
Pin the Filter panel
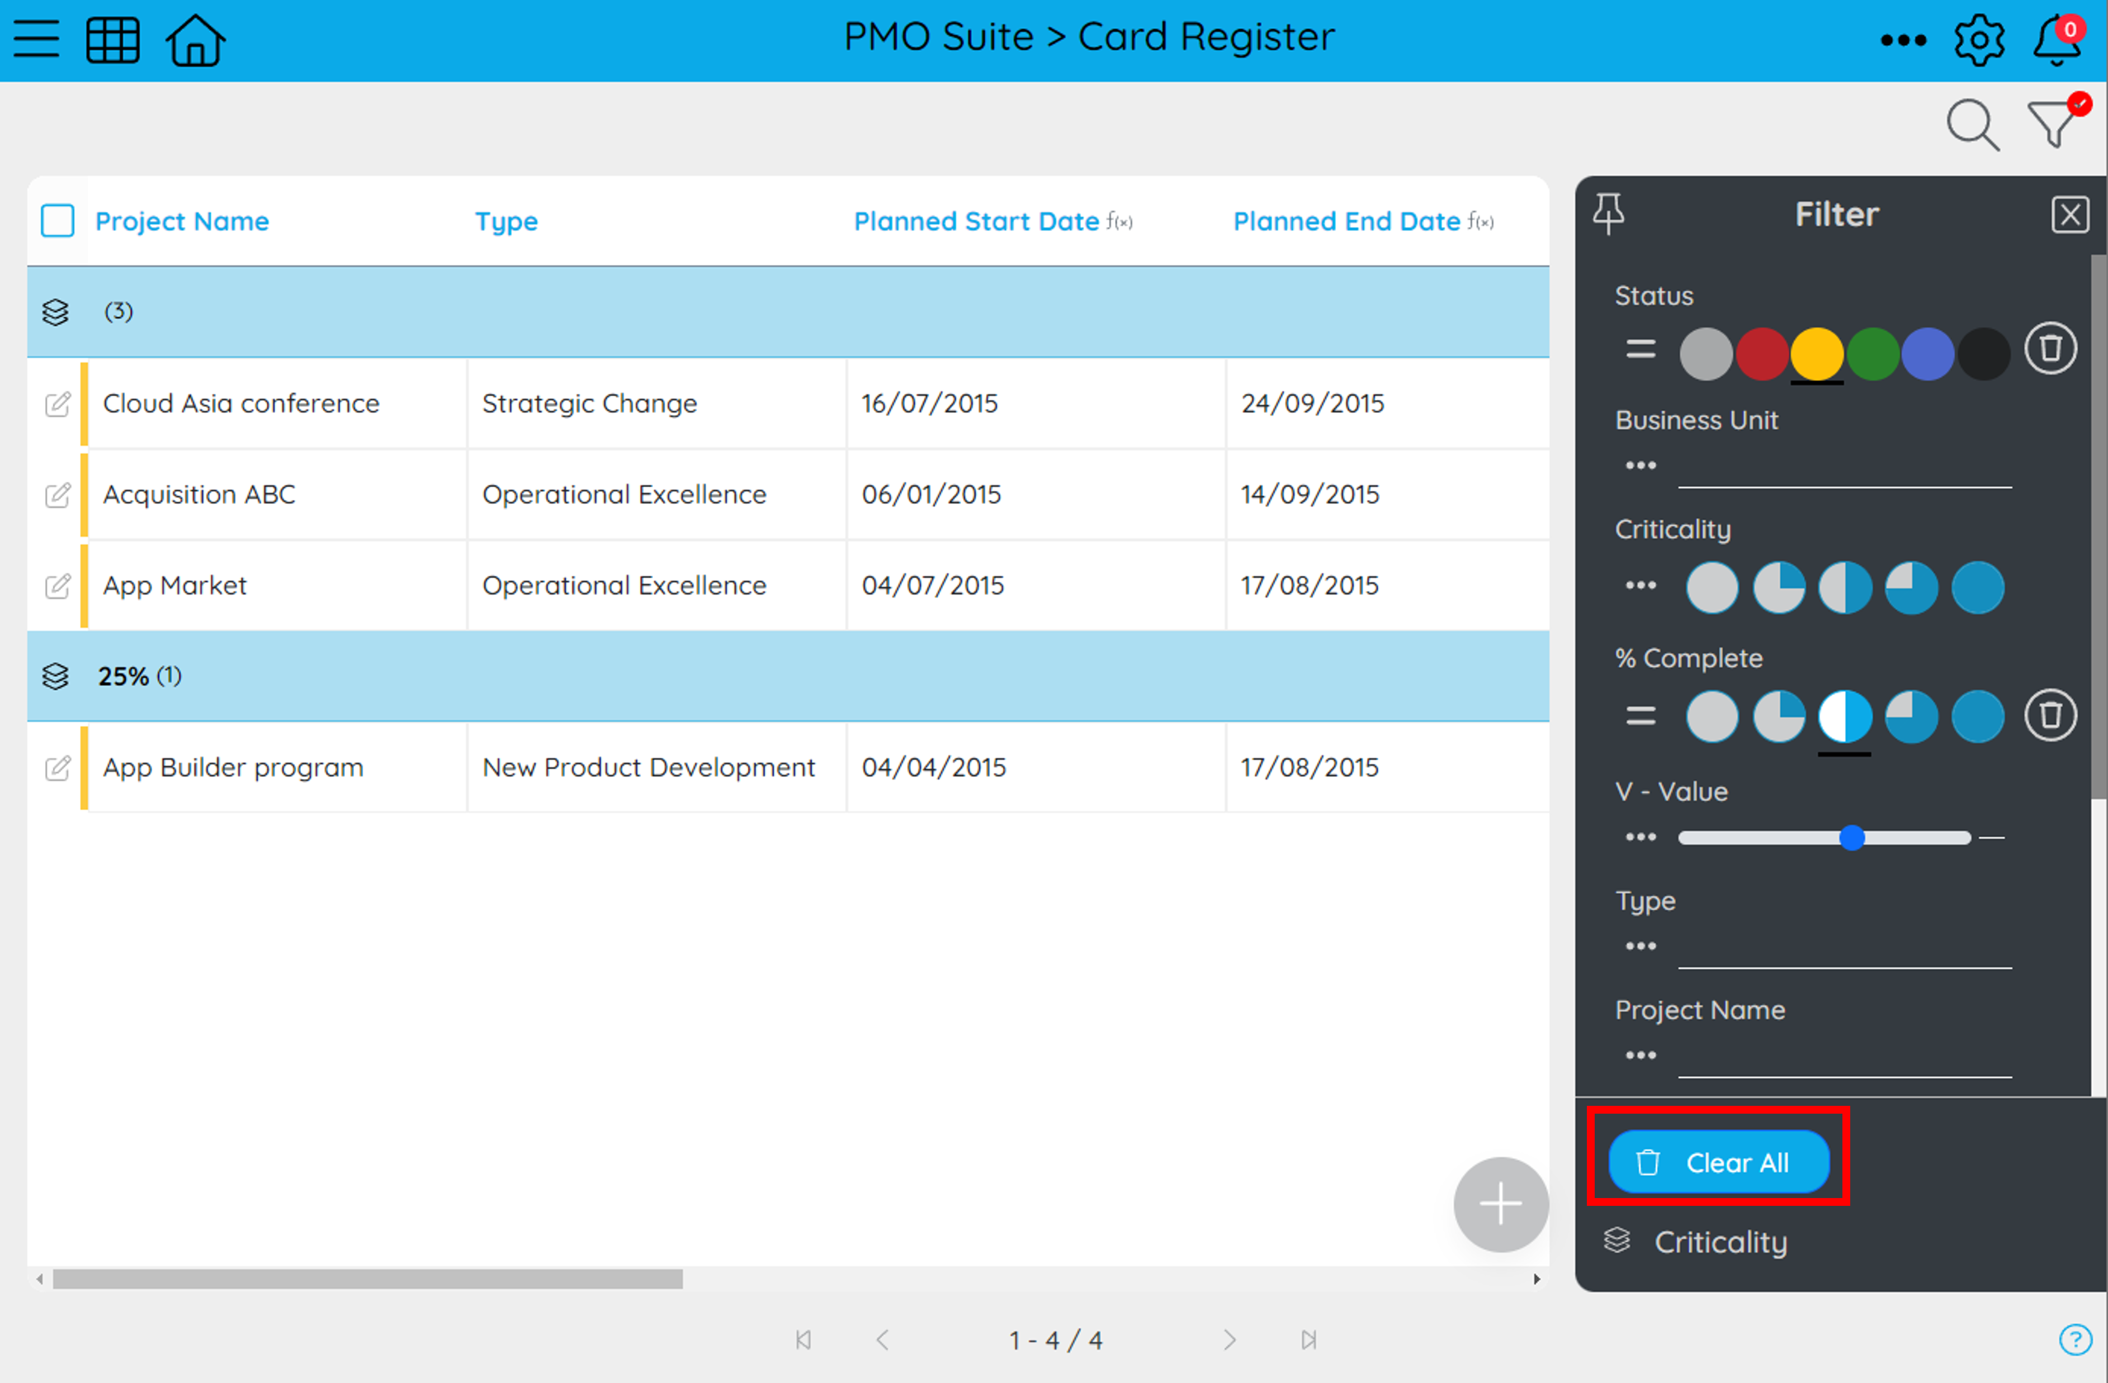[x=1609, y=214]
